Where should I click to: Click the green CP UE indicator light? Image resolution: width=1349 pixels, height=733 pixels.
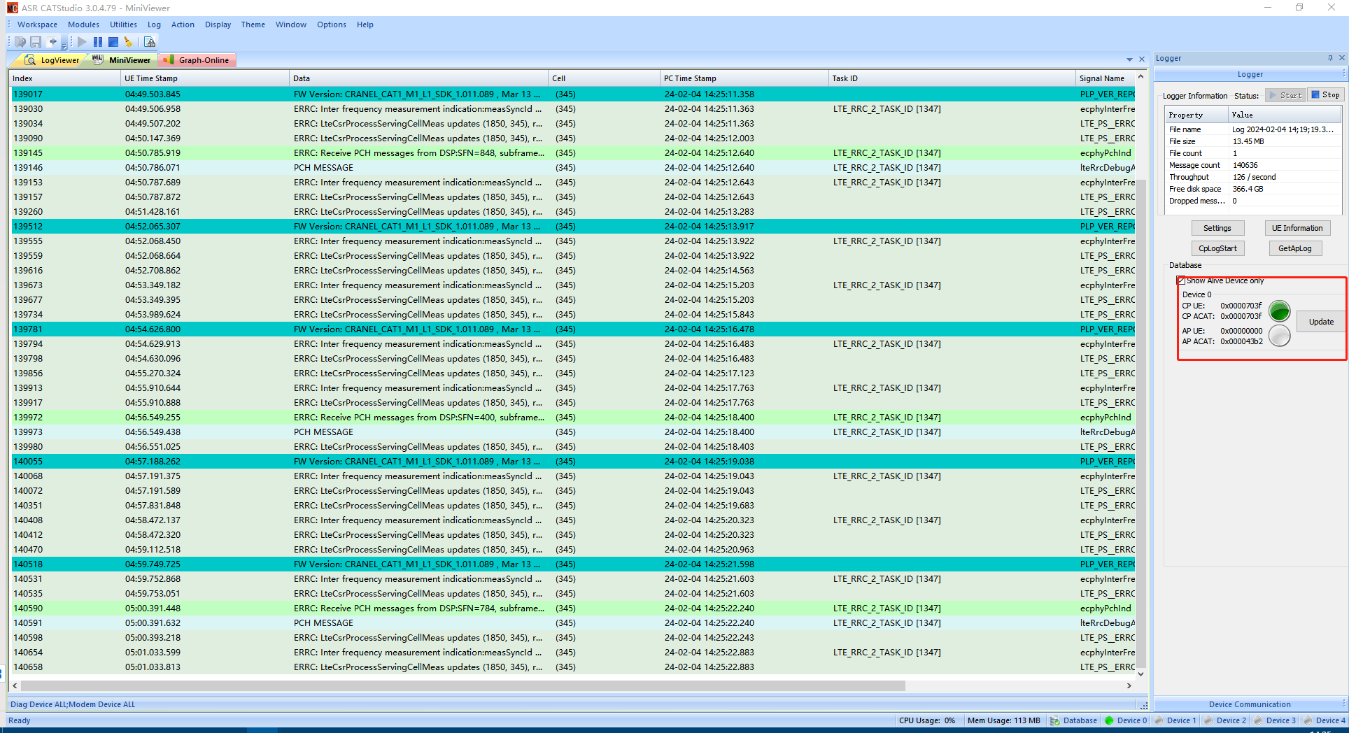point(1279,311)
